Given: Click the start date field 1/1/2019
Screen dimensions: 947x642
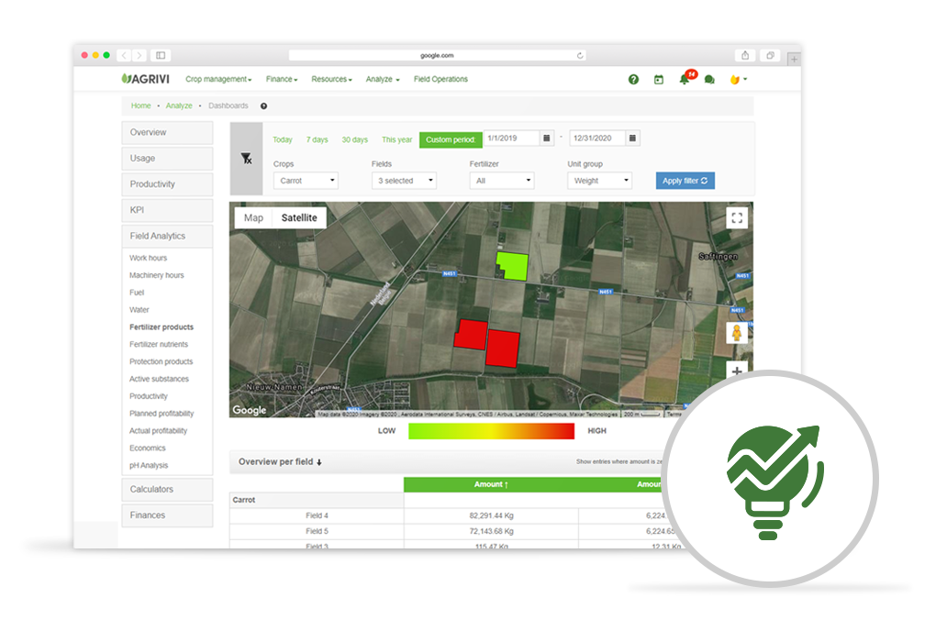Looking at the screenshot, I should 511,138.
